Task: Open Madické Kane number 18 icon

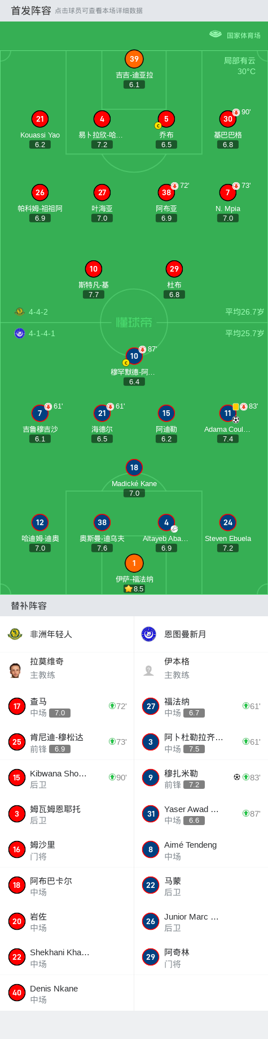Action: 134,467
